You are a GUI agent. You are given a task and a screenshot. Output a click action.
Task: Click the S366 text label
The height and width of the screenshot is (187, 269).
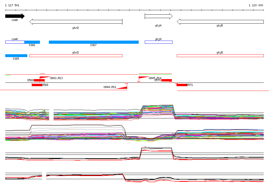click(32, 45)
